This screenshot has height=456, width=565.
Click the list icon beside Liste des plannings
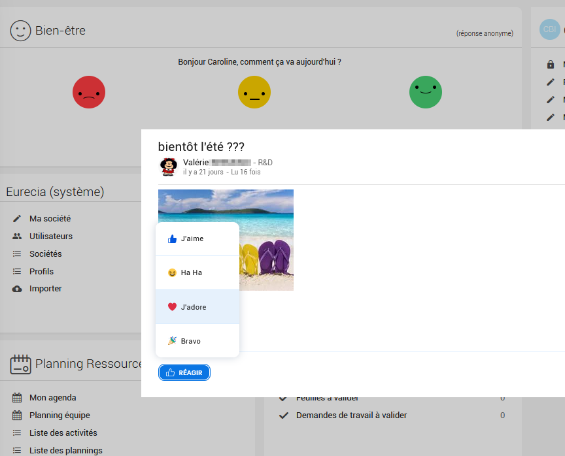point(17,450)
